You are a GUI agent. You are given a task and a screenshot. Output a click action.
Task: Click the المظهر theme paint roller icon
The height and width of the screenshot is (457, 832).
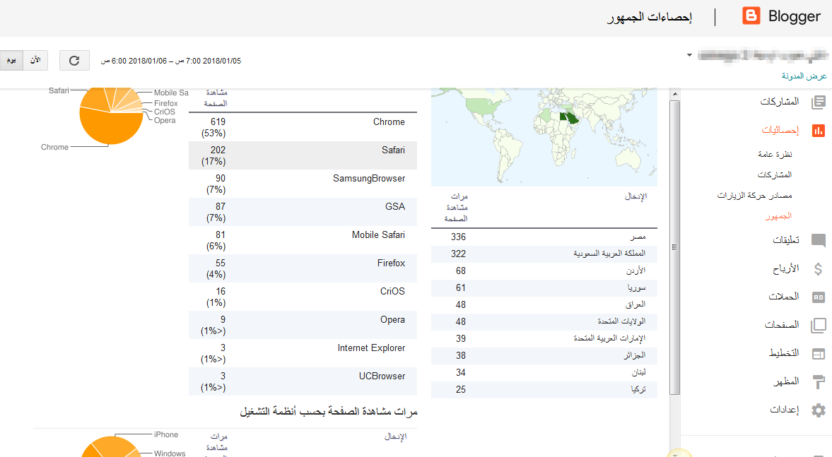818,381
